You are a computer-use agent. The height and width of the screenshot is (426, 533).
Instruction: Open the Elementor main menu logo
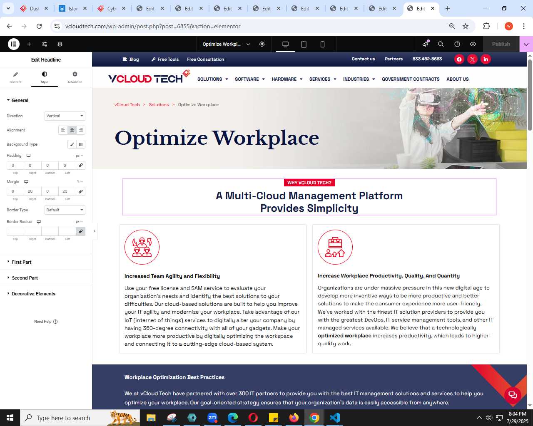(x=14, y=44)
